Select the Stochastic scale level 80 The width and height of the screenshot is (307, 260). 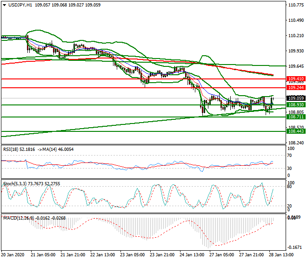[289, 187]
